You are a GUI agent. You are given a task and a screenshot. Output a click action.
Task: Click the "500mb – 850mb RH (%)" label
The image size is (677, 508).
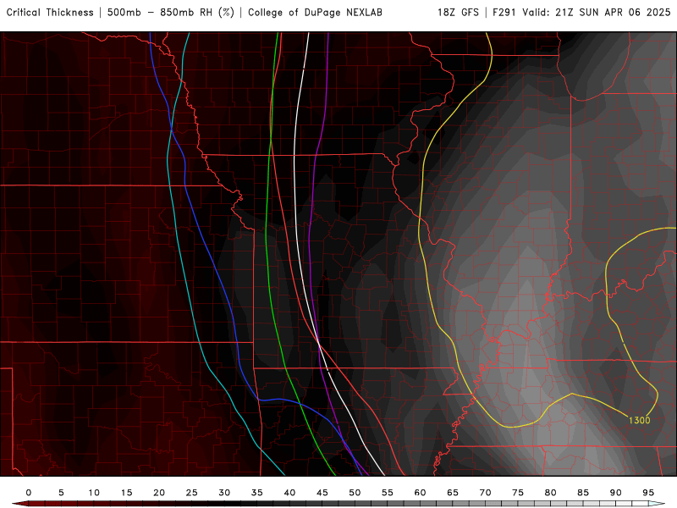coord(171,13)
